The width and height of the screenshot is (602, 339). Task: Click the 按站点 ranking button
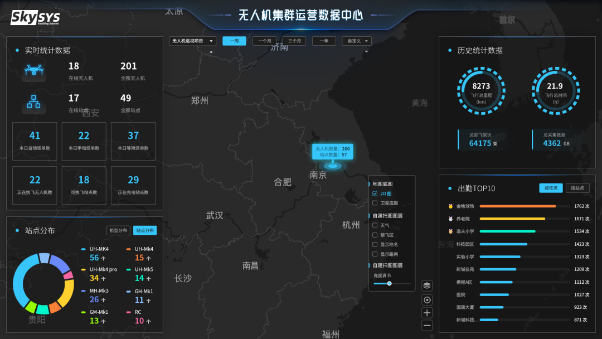point(577,188)
